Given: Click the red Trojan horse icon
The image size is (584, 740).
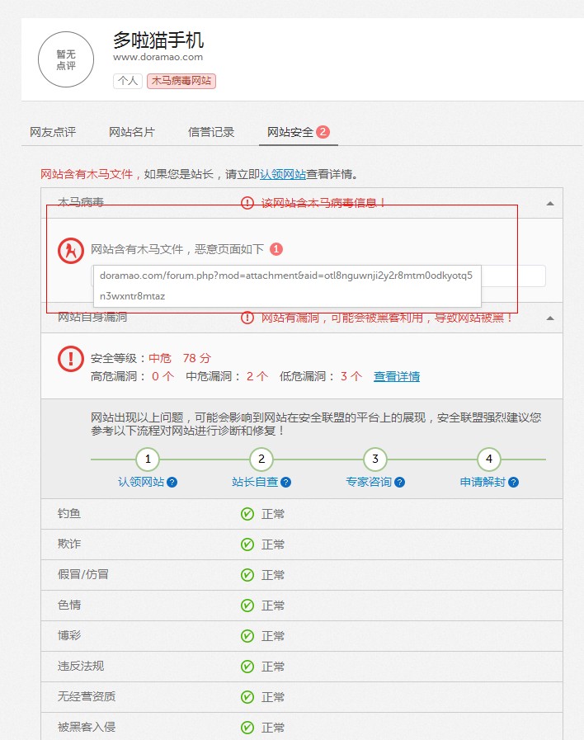Looking at the screenshot, I should (71, 250).
